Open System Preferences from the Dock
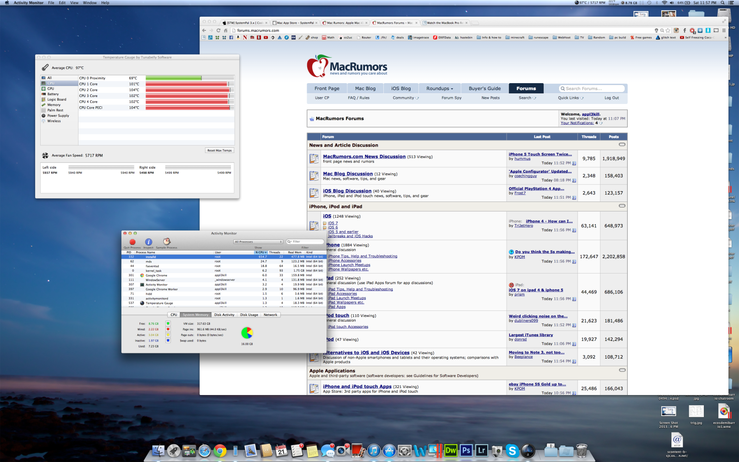The width and height of the screenshot is (739, 462). pos(405,450)
